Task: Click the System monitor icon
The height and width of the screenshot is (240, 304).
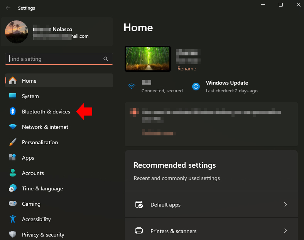Action: click(13, 96)
